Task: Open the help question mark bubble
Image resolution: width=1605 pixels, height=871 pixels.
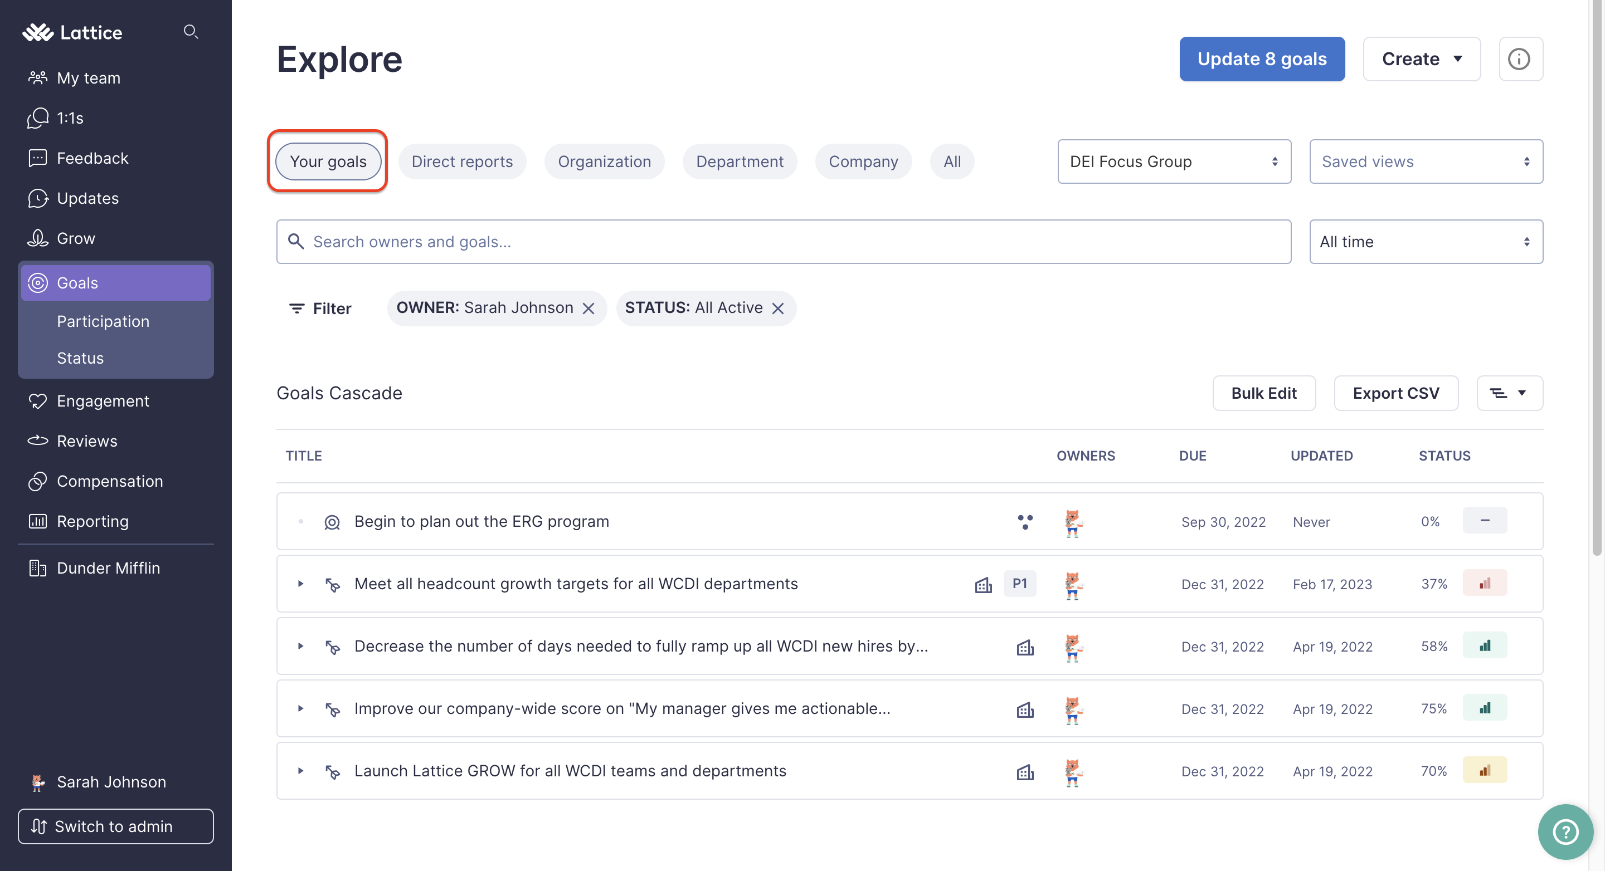Action: pyautogui.click(x=1565, y=832)
